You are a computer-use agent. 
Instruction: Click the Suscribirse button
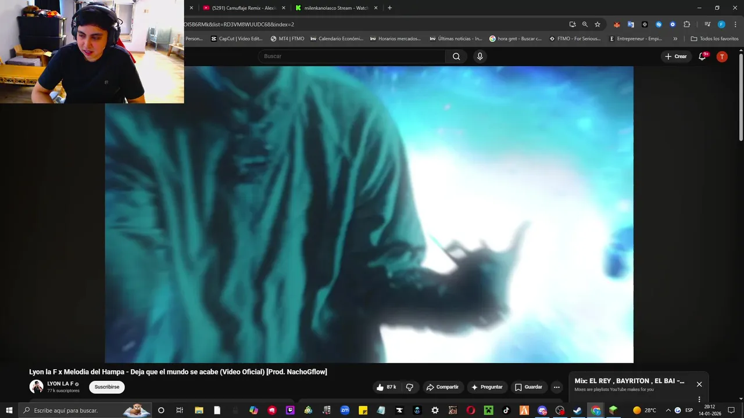click(107, 387)
